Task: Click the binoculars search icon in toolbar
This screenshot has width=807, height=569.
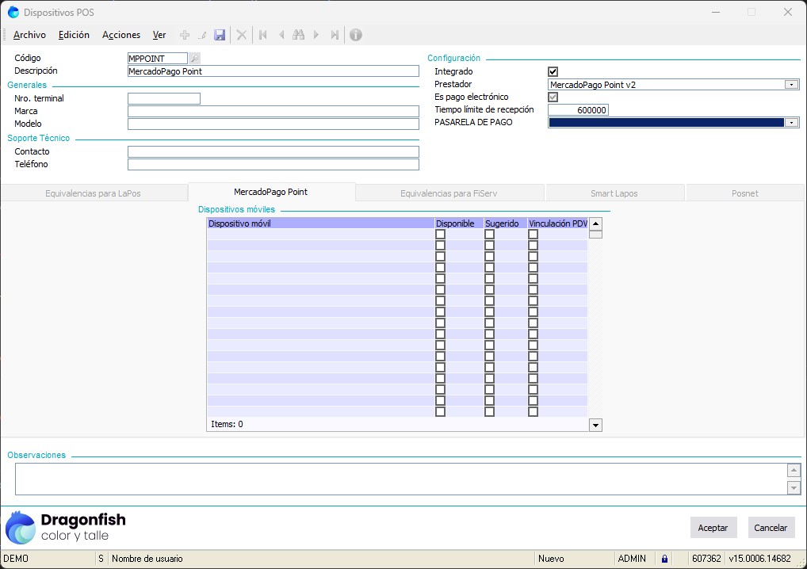Action: click(298, 35)
